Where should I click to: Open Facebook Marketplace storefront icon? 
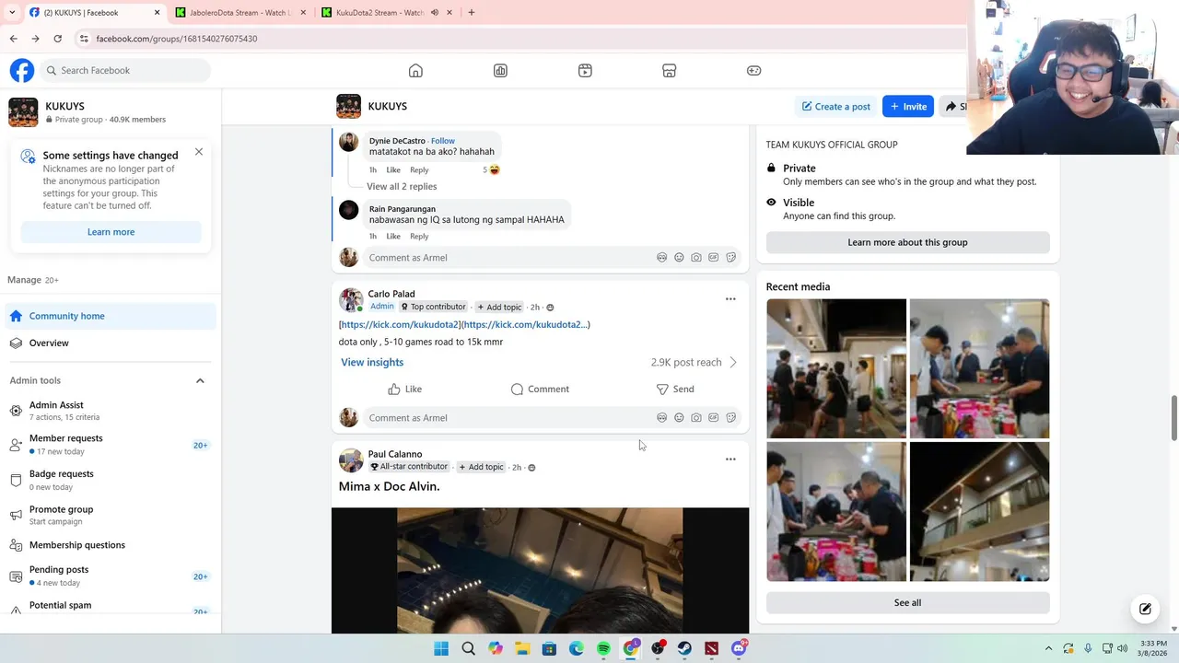click(x=670, y=71)
